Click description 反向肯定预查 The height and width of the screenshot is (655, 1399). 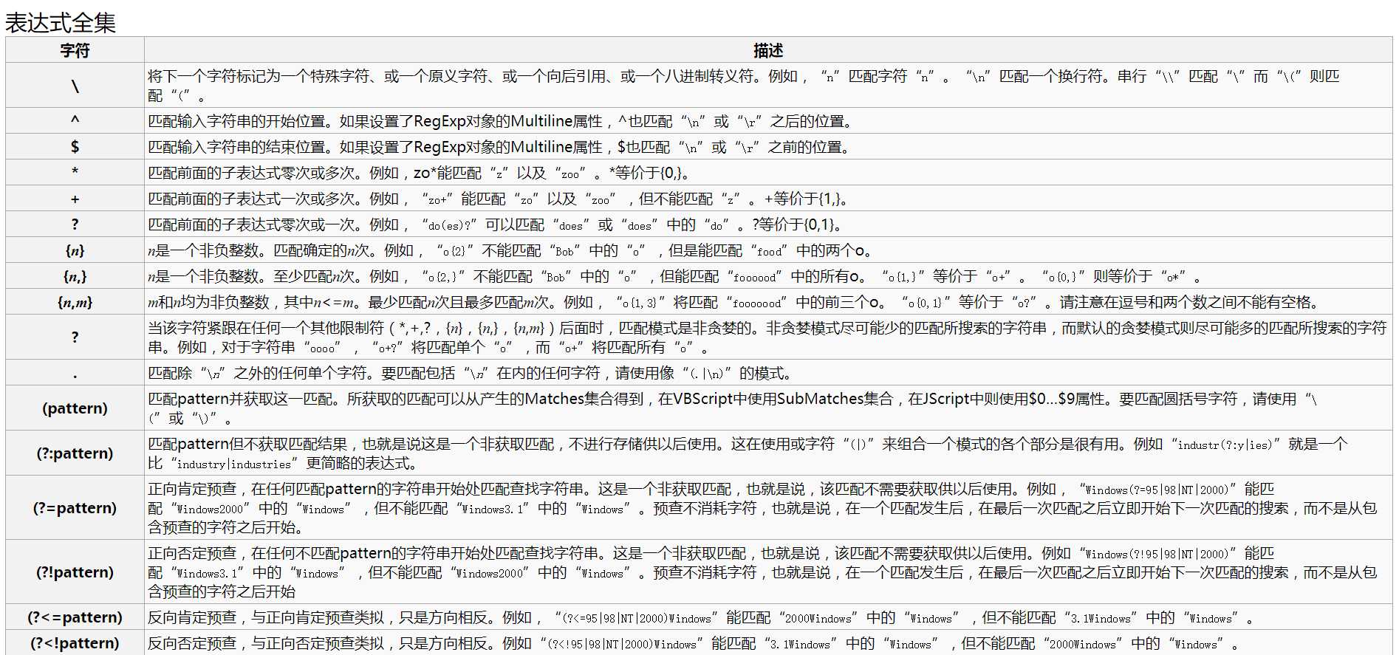pos(768,617)
